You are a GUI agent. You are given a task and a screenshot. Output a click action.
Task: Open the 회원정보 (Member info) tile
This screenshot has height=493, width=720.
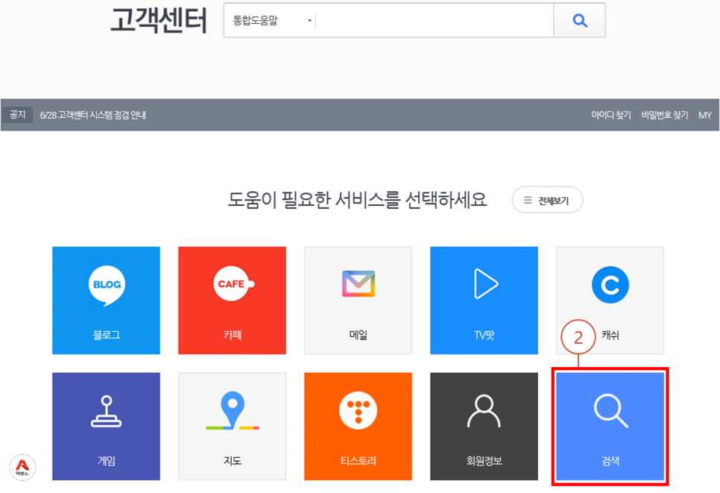click(x=484, y=427)
